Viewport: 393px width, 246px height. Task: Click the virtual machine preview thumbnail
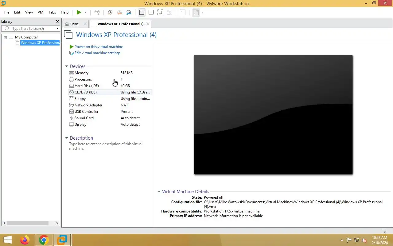click(273, 115)
